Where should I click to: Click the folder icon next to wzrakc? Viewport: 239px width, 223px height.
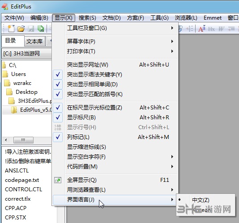(x=7, y=83)
